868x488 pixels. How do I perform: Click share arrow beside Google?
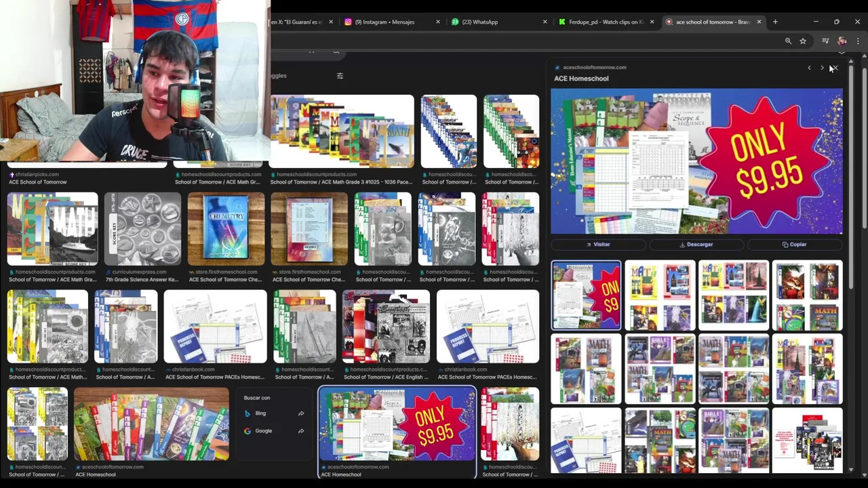point(301,431)
